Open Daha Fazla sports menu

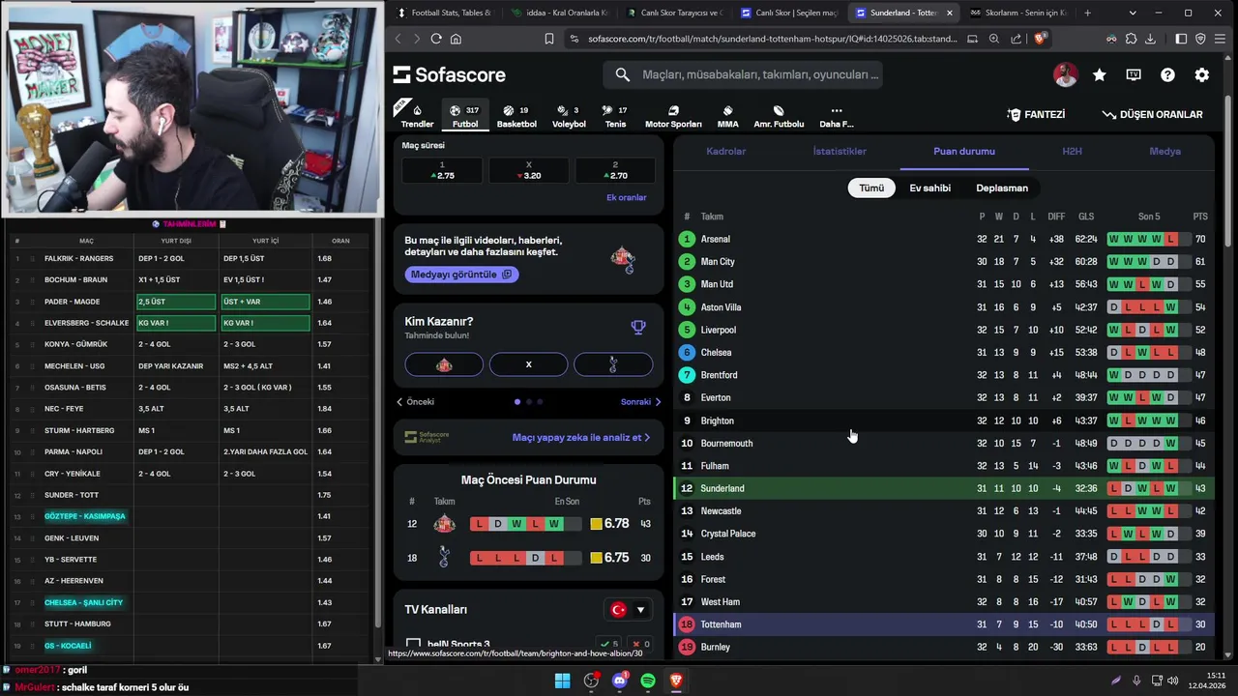click(x=836, y=116)
